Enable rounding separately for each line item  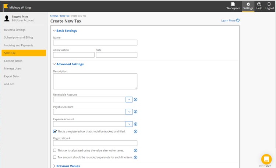[55, 157]
